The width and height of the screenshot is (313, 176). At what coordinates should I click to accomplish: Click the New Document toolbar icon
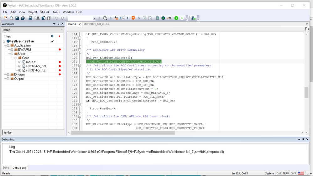pyautogui.click(x=6, y=18)
